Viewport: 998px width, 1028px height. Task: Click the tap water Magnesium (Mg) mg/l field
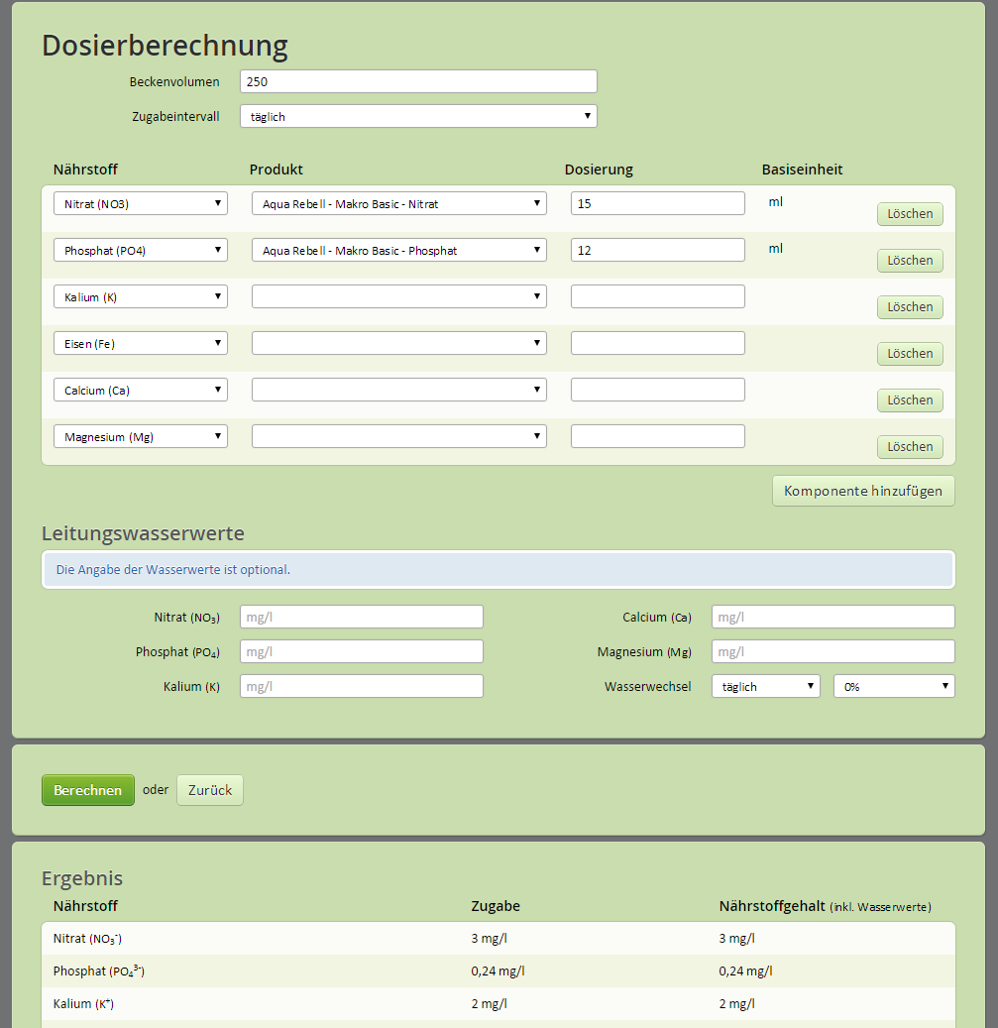pos(832,651)
